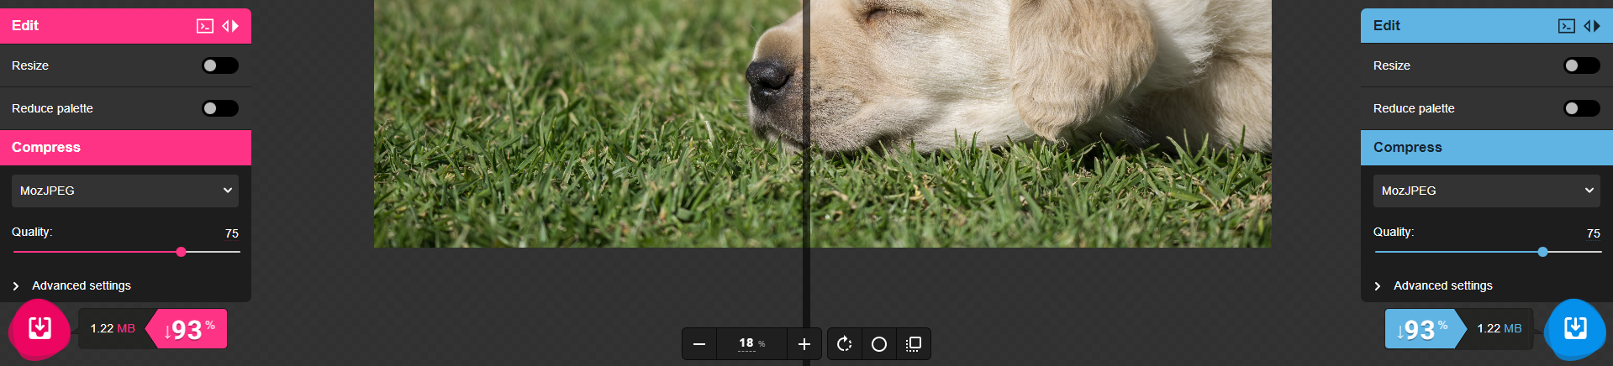This screenshot has height=366, width=1613.
Task: Click the right panel swap-sides arrows icon
Action: (x=1592, y=26)
